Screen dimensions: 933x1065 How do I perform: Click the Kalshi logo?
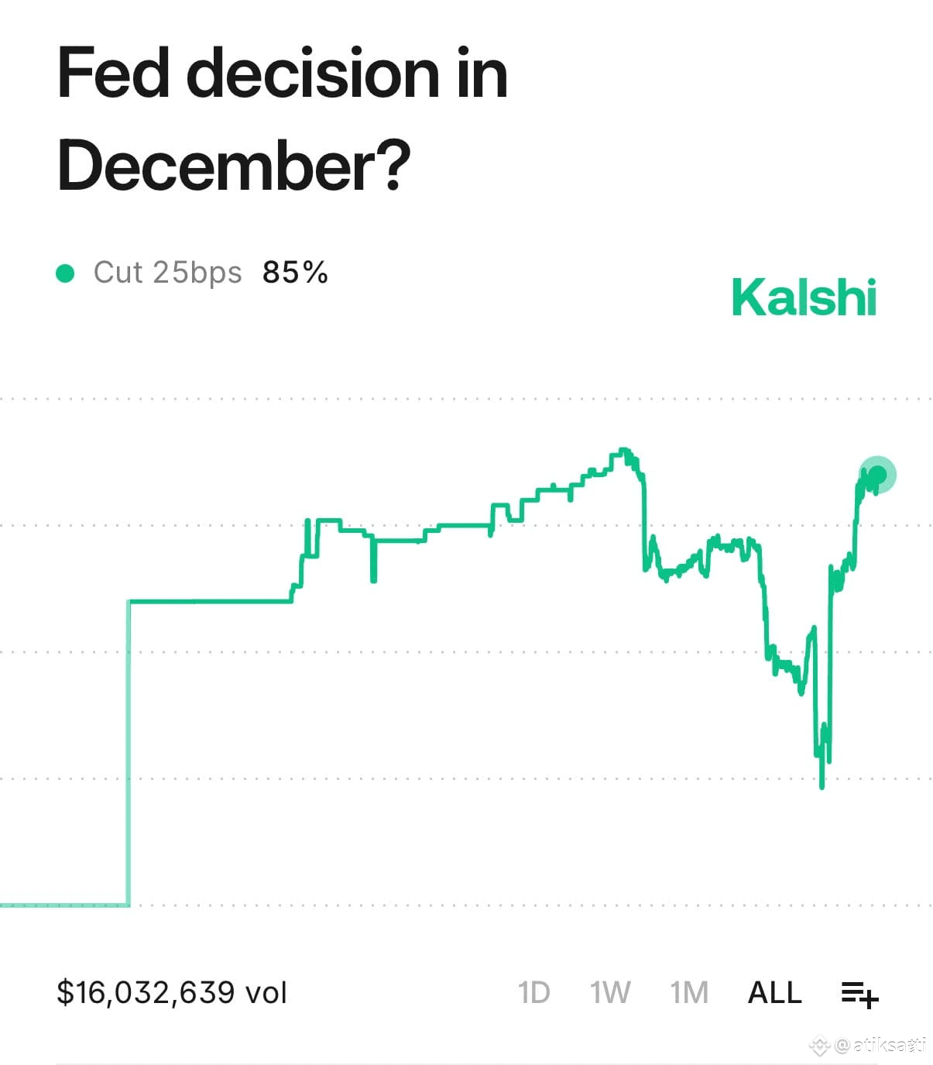804,297
